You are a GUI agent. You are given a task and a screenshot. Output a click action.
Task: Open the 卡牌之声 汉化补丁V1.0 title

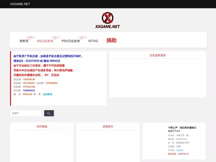pos(182,129)
